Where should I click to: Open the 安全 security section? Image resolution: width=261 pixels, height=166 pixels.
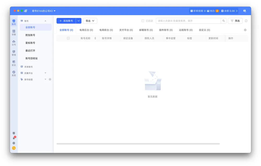tap(14, 63)
